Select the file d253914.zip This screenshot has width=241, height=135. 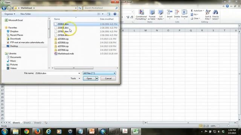pos(63,39)
